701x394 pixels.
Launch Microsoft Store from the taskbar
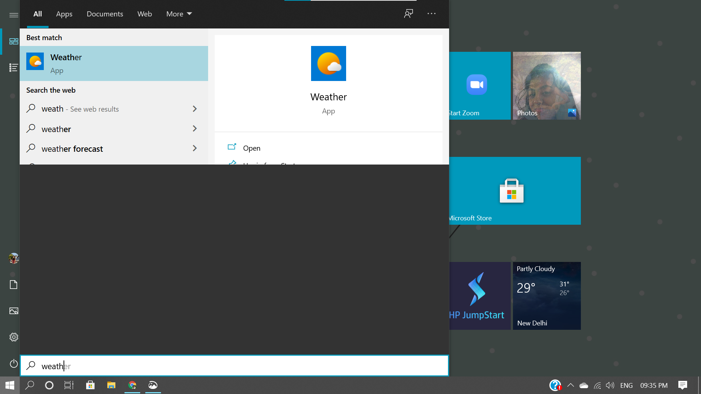[x=90, y=385]
